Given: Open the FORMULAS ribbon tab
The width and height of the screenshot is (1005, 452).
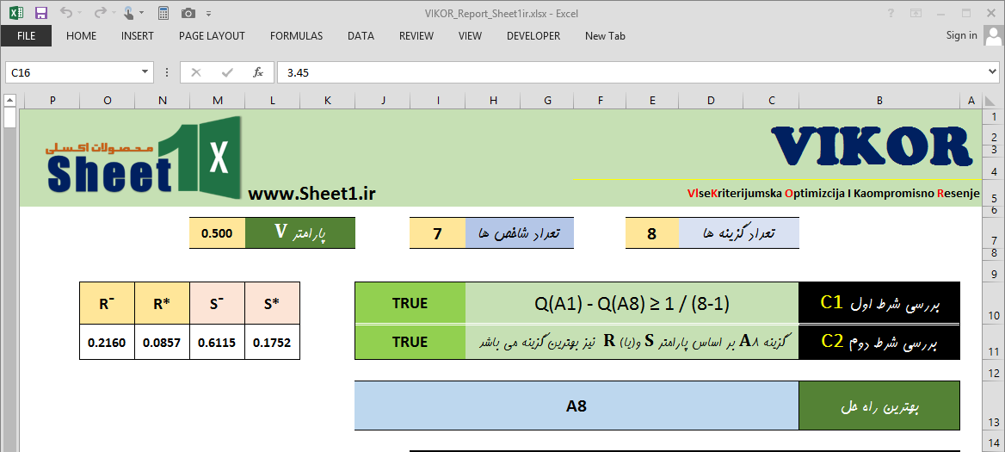Looking at the screenshot, I should click(x=296, y=36).
